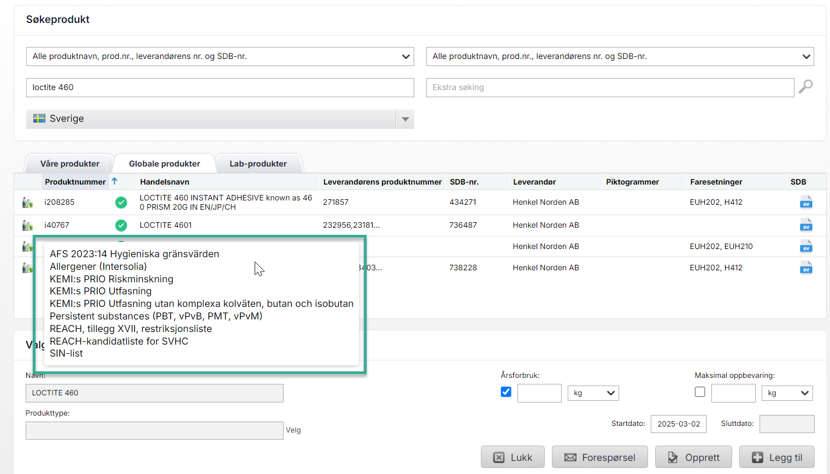
Task: Click the Legg til button
Action: coord(777,457)
